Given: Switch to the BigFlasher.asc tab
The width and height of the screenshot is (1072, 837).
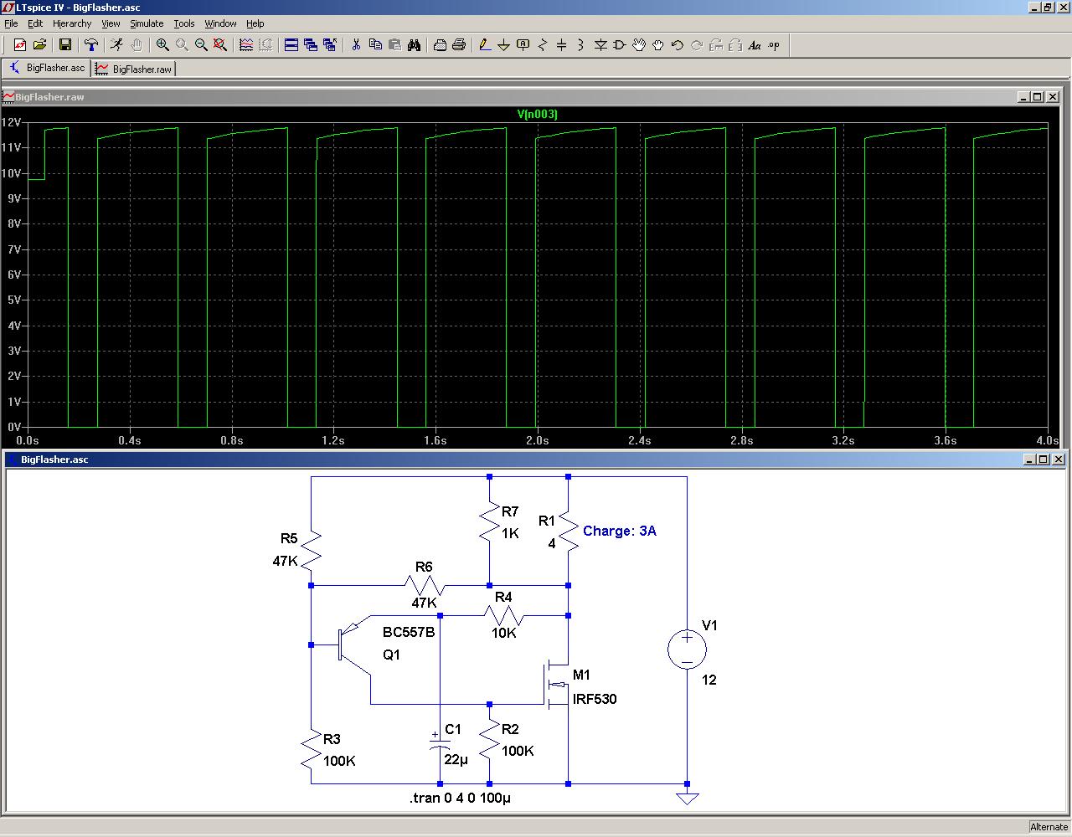Looking at the screenshot, I should 47,68.
